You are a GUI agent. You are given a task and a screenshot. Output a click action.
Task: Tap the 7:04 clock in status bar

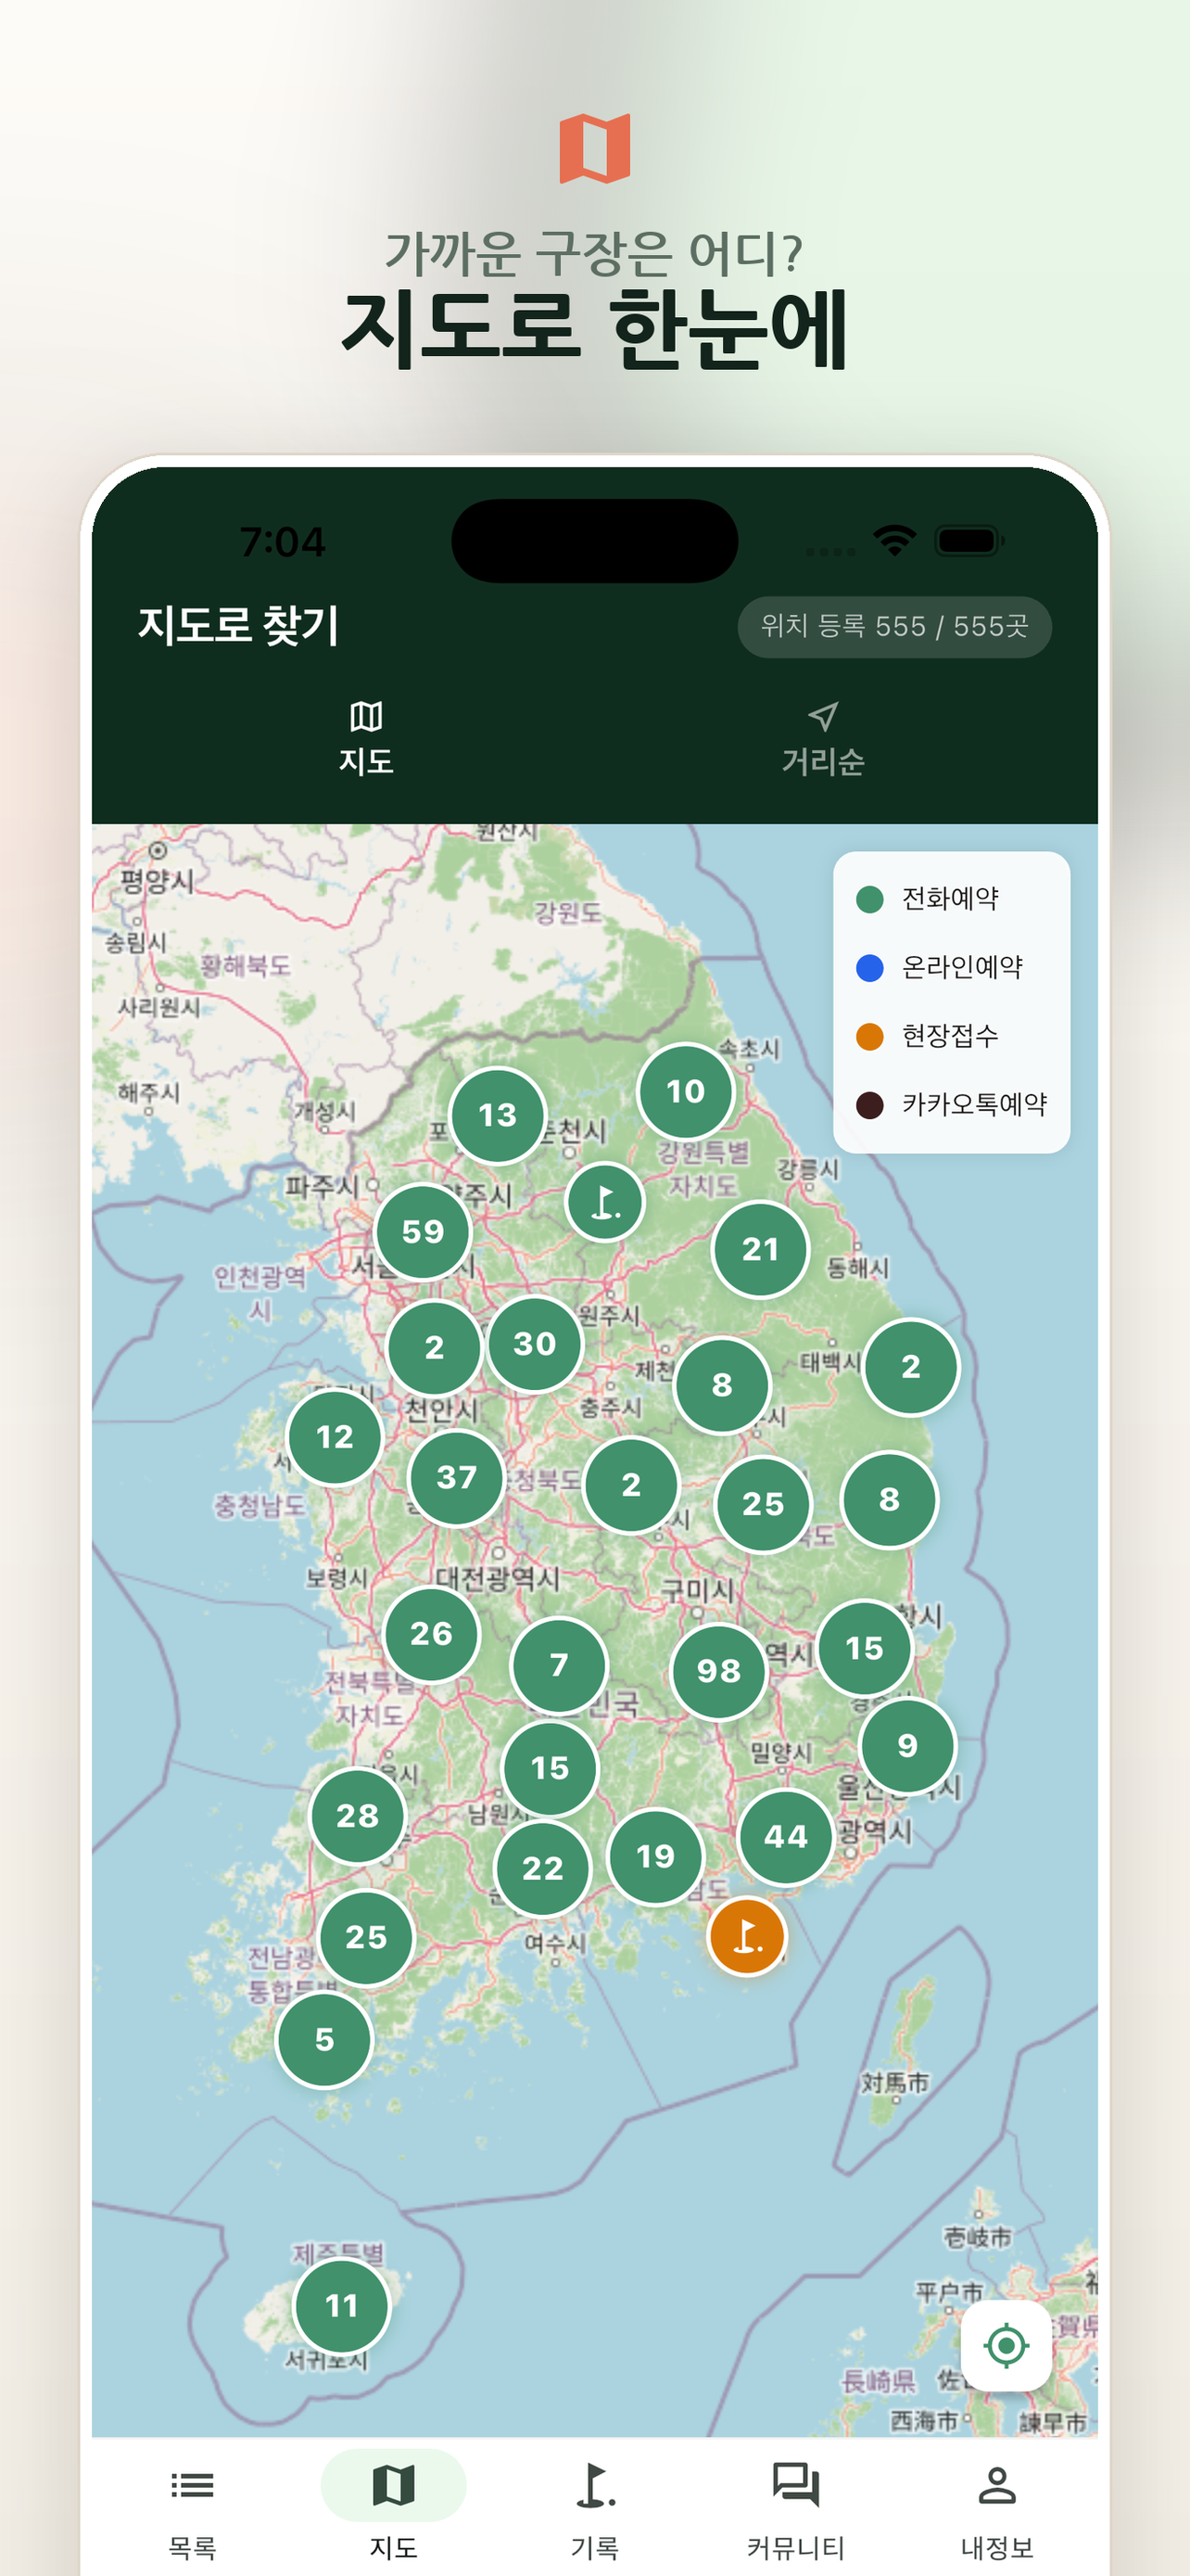click(283, 542)
